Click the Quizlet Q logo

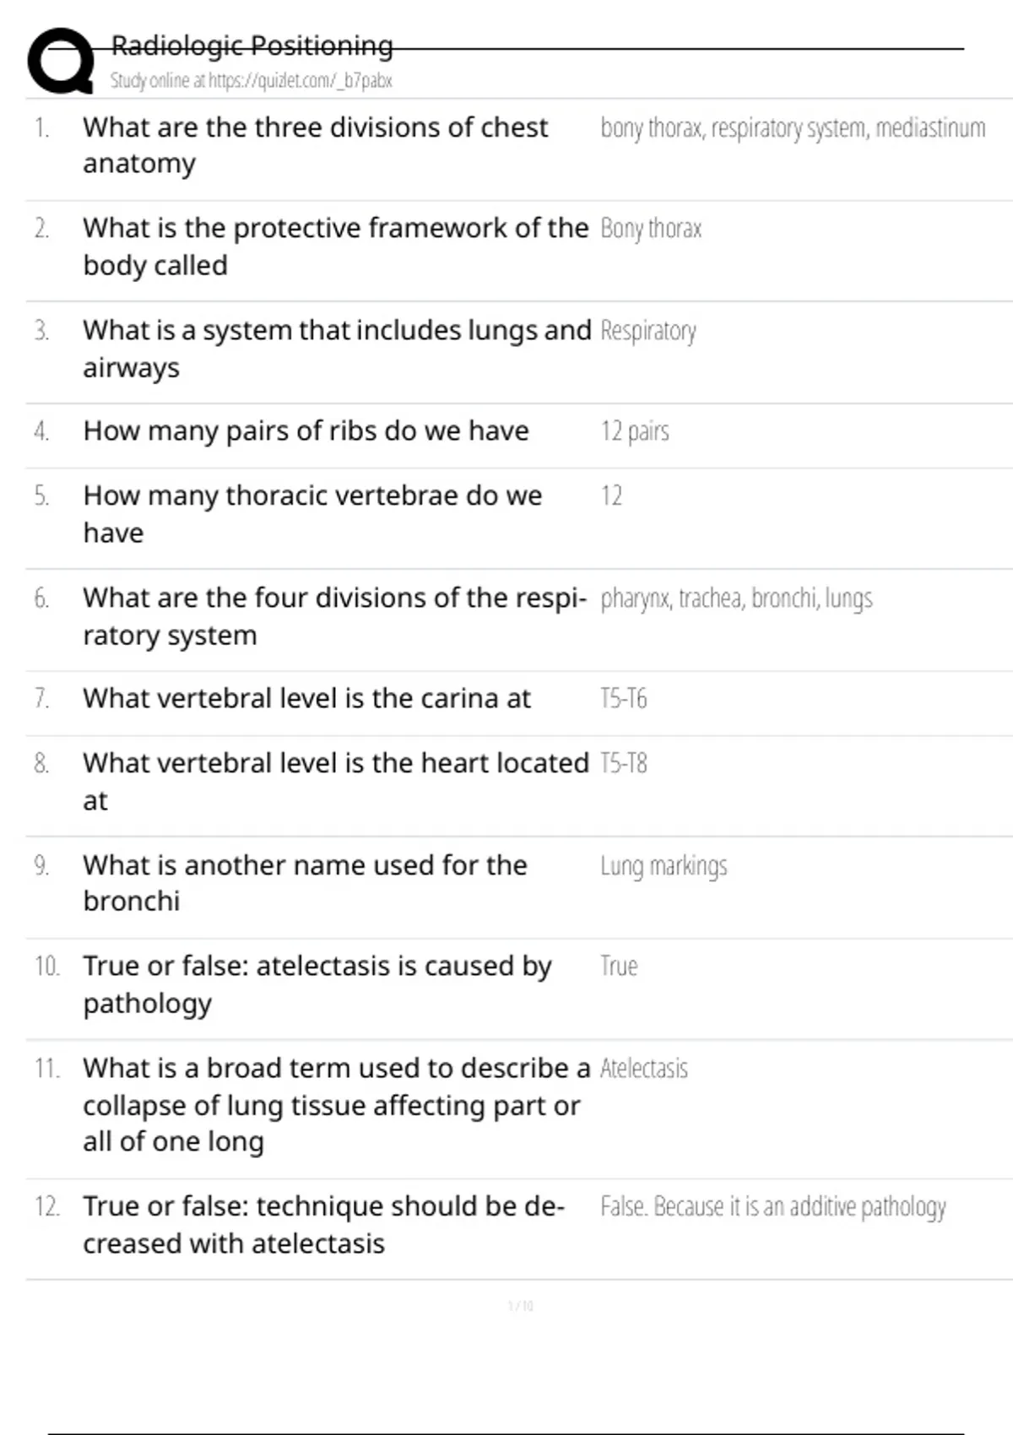[x=61, y=61]
